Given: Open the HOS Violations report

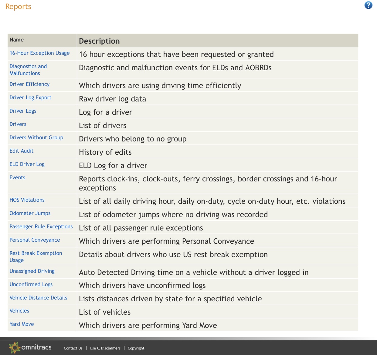Looking at the screenshot, I should (27, 200).
